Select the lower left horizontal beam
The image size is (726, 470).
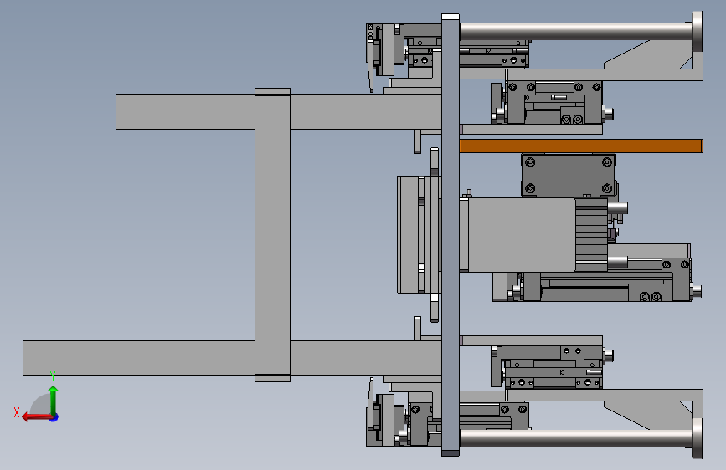click(231, 358)
